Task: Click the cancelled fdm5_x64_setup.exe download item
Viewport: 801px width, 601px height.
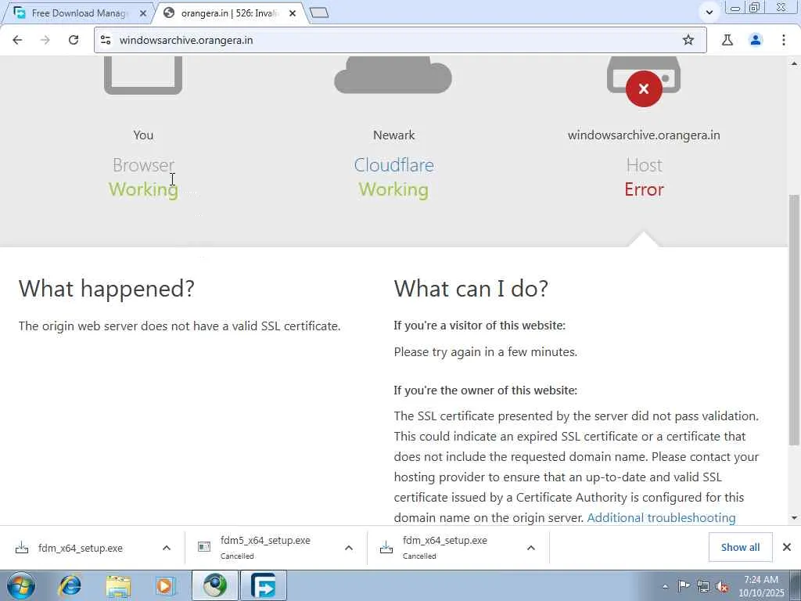Action: tap(265, 548)
